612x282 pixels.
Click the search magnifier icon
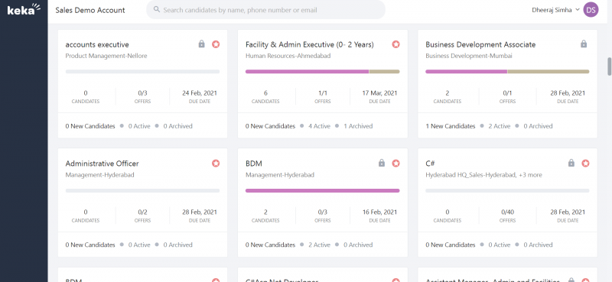coord(157,9)
